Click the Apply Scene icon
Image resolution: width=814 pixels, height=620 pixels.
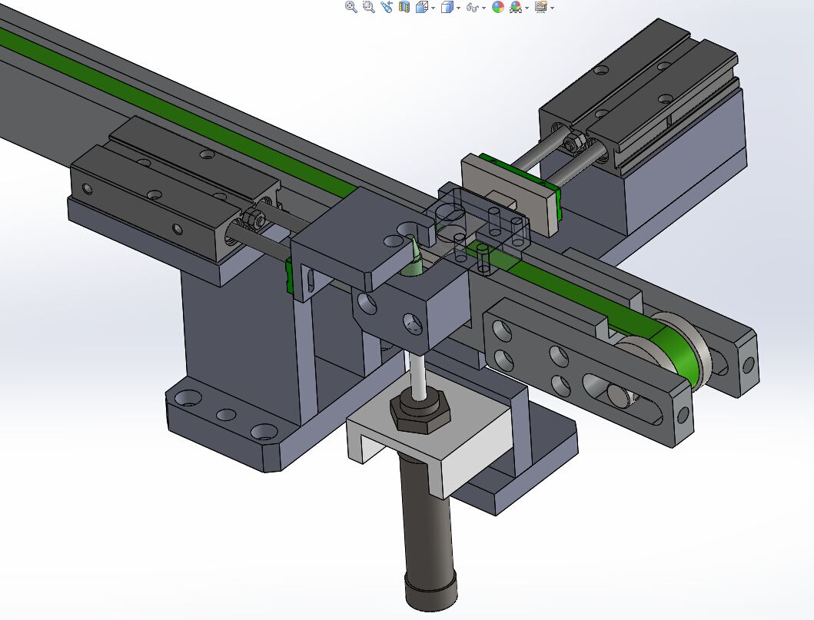click(516, 7)
